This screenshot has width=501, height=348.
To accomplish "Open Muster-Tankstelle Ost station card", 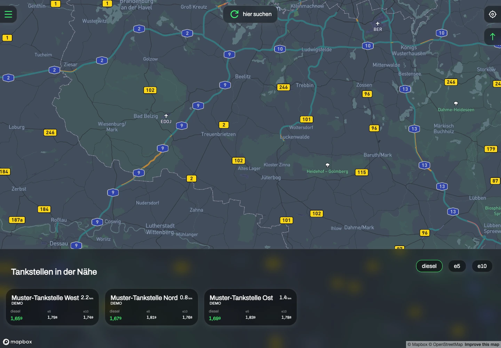I will (x=250, y=307).
